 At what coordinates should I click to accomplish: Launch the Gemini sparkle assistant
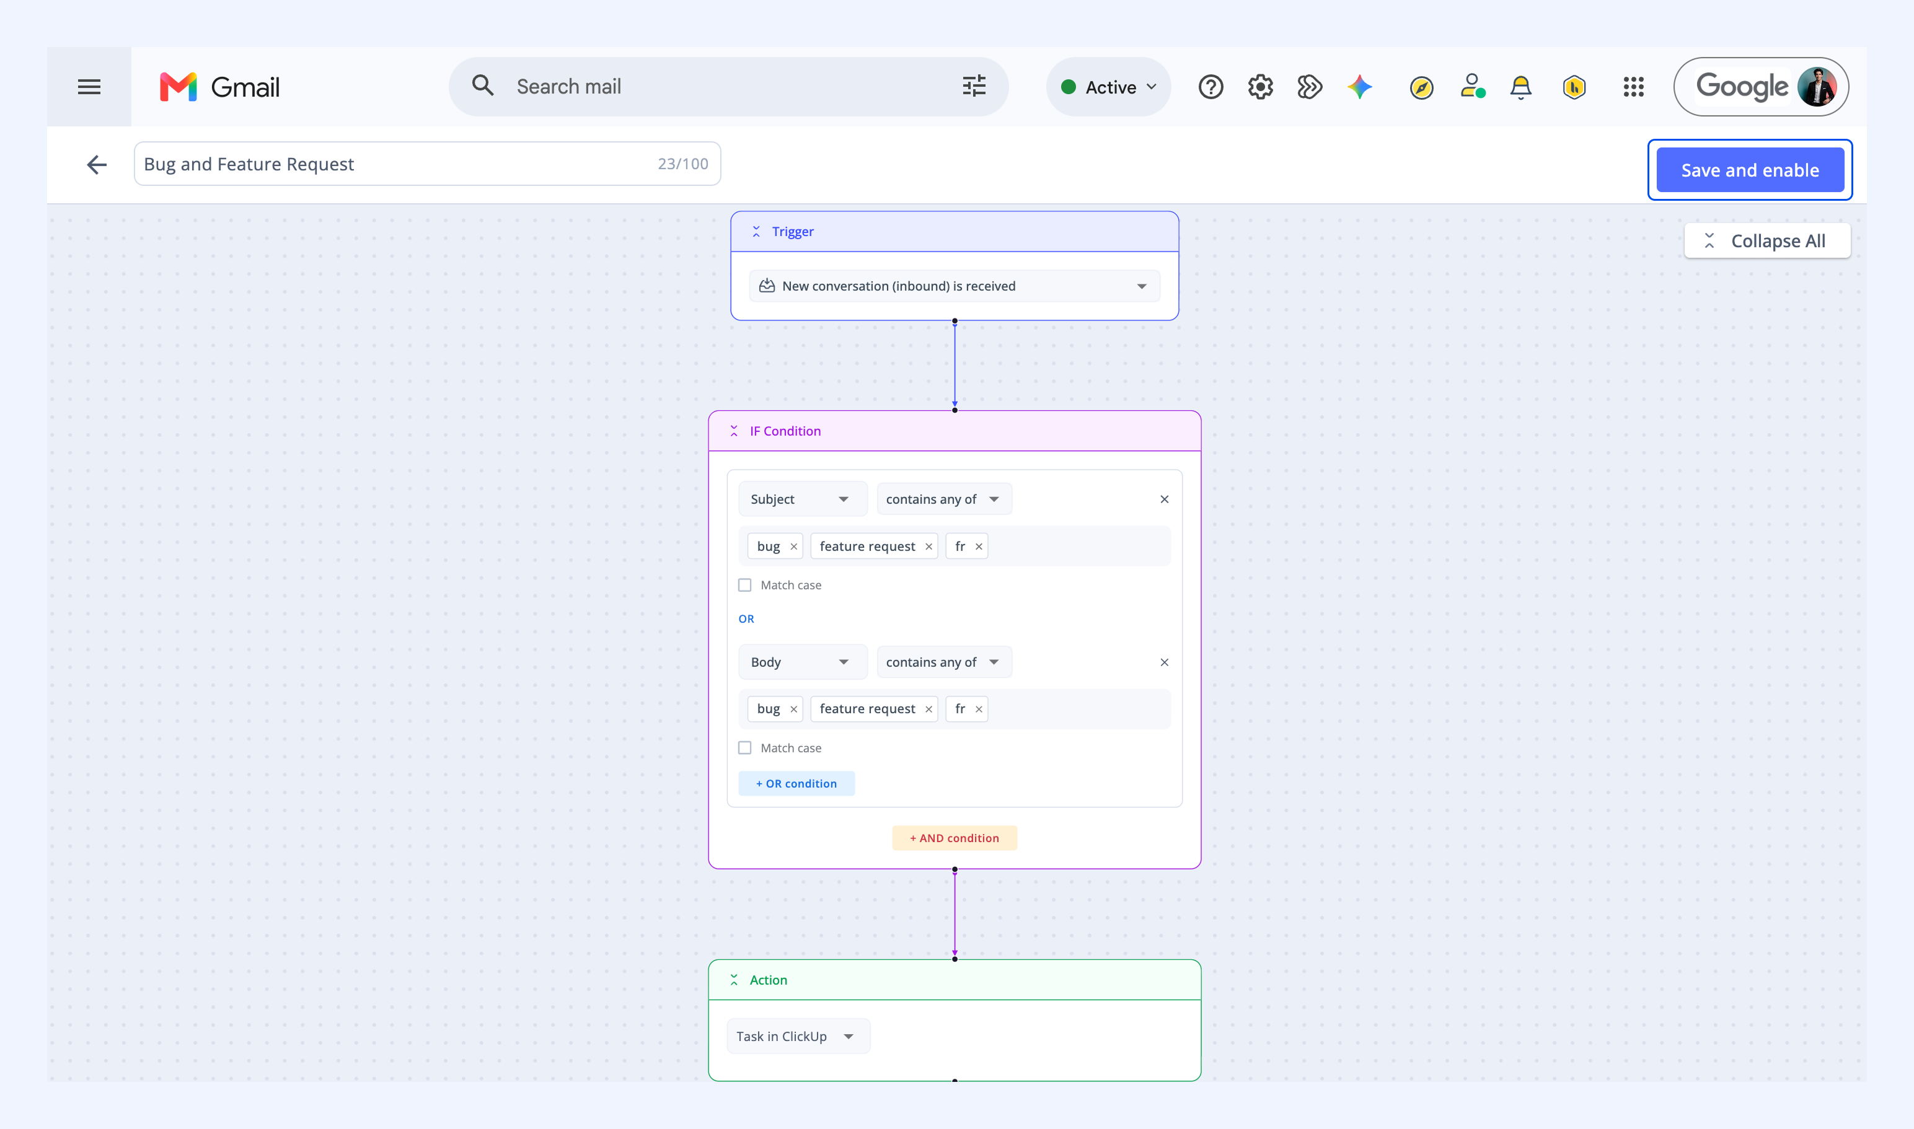click(x=1359, y=87)
